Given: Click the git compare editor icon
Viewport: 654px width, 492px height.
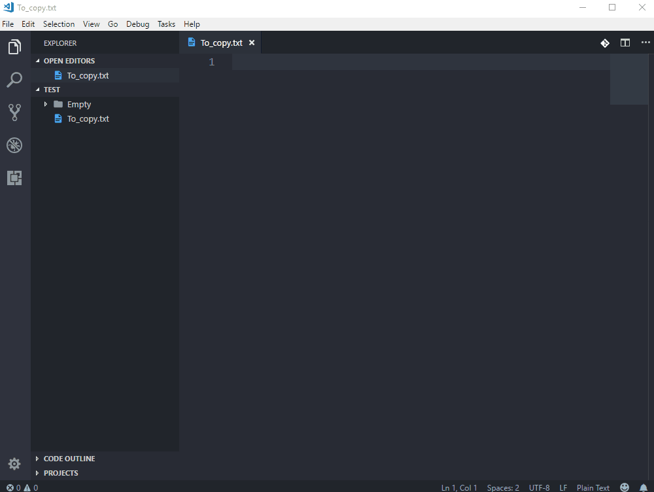Looking at the screenshot, I should 604,43.
